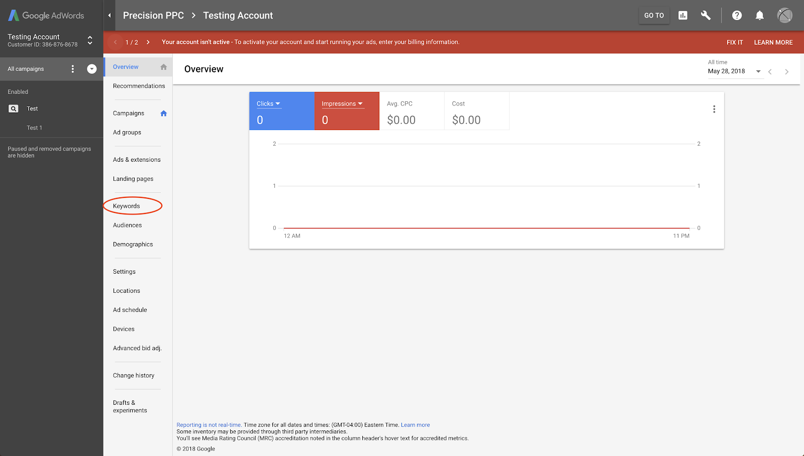Screen dimensions: 804x456
Task: Click the blue Clicks metric tile
Action: (282, 111)
